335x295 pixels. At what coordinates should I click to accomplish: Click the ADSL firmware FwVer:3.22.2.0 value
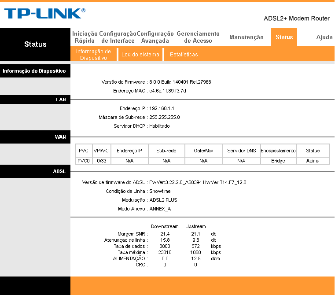click(x=198, y=182)
